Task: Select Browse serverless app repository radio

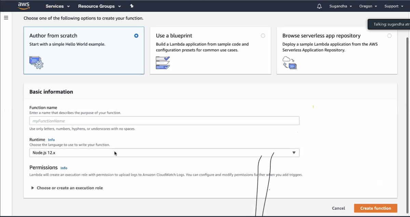Action: point(389,36)
